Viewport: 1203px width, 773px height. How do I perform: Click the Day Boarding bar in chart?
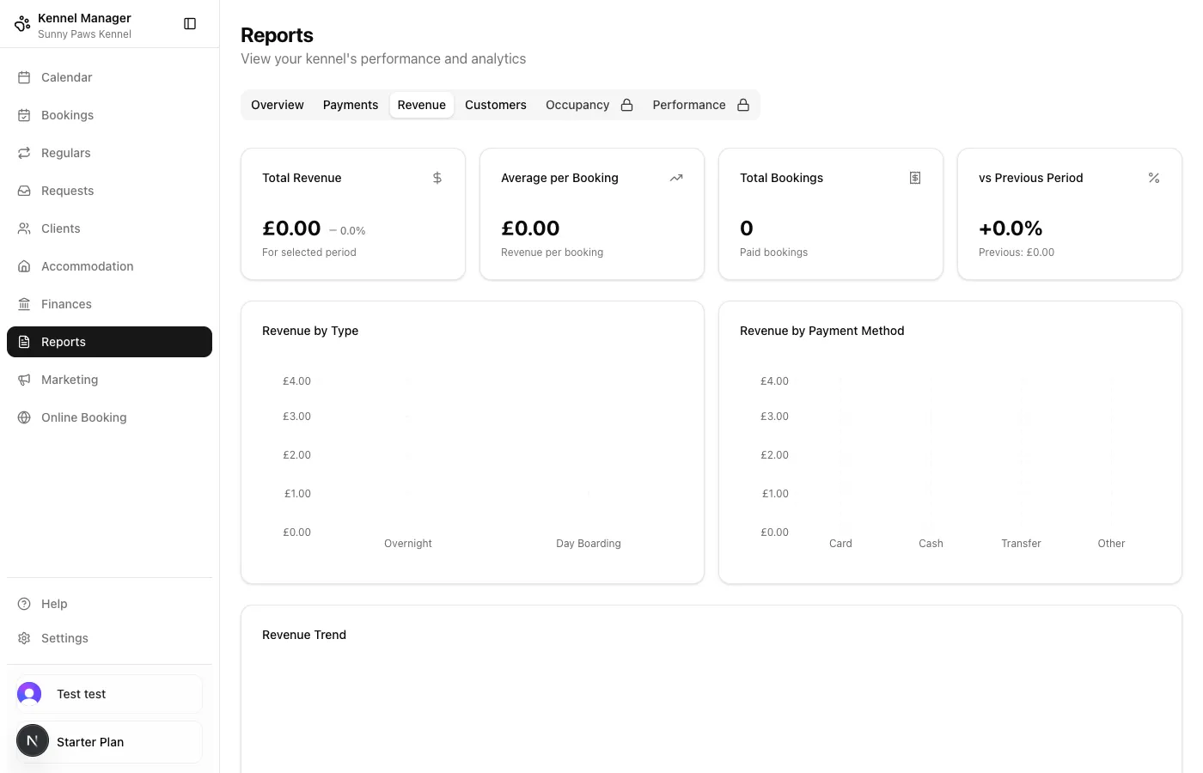coord(588,515)
